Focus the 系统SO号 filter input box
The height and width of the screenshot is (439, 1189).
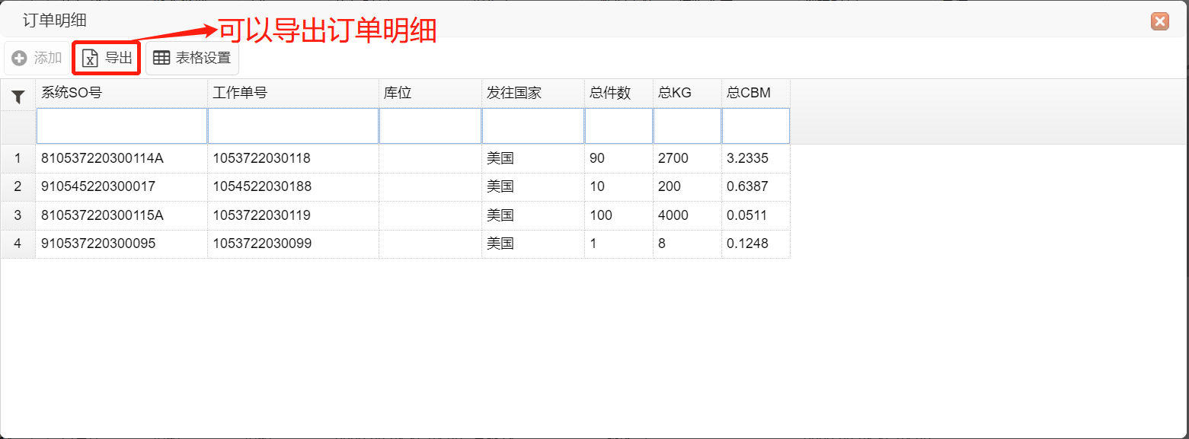[x=122, y=126]
